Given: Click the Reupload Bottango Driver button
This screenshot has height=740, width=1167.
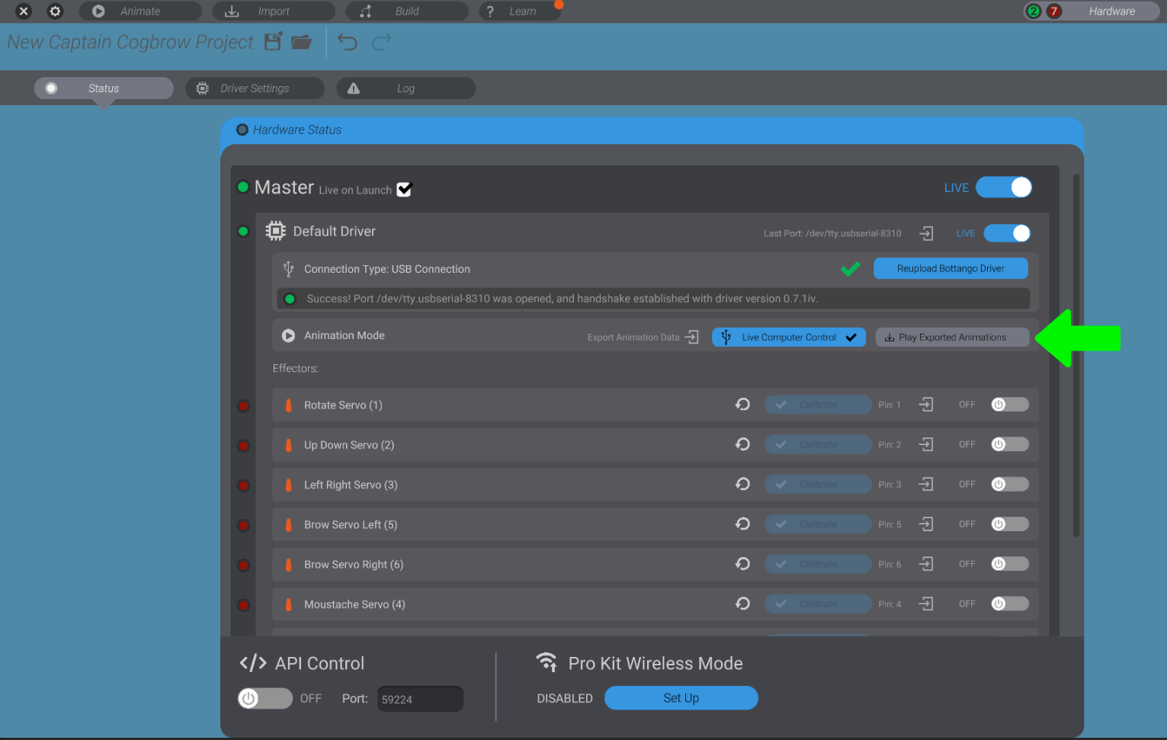Looking at the screenshot, I should point(950,268).
